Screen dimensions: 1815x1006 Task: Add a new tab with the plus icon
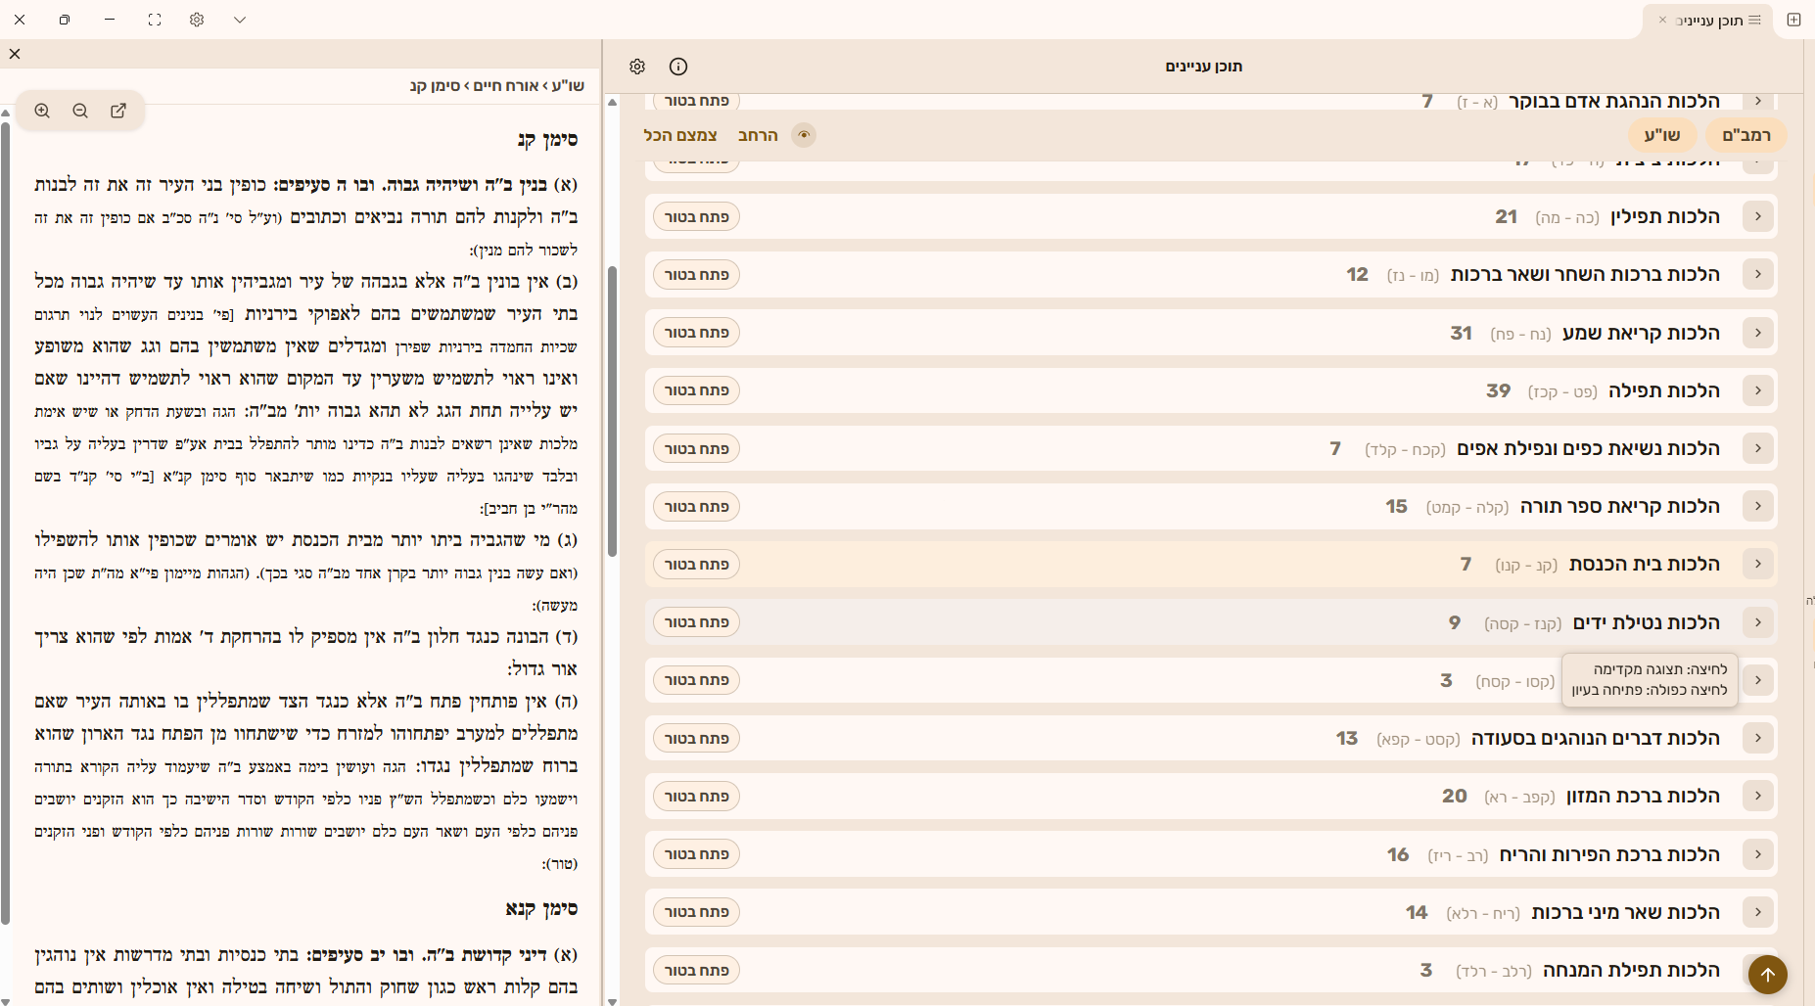pos(1793,20)
